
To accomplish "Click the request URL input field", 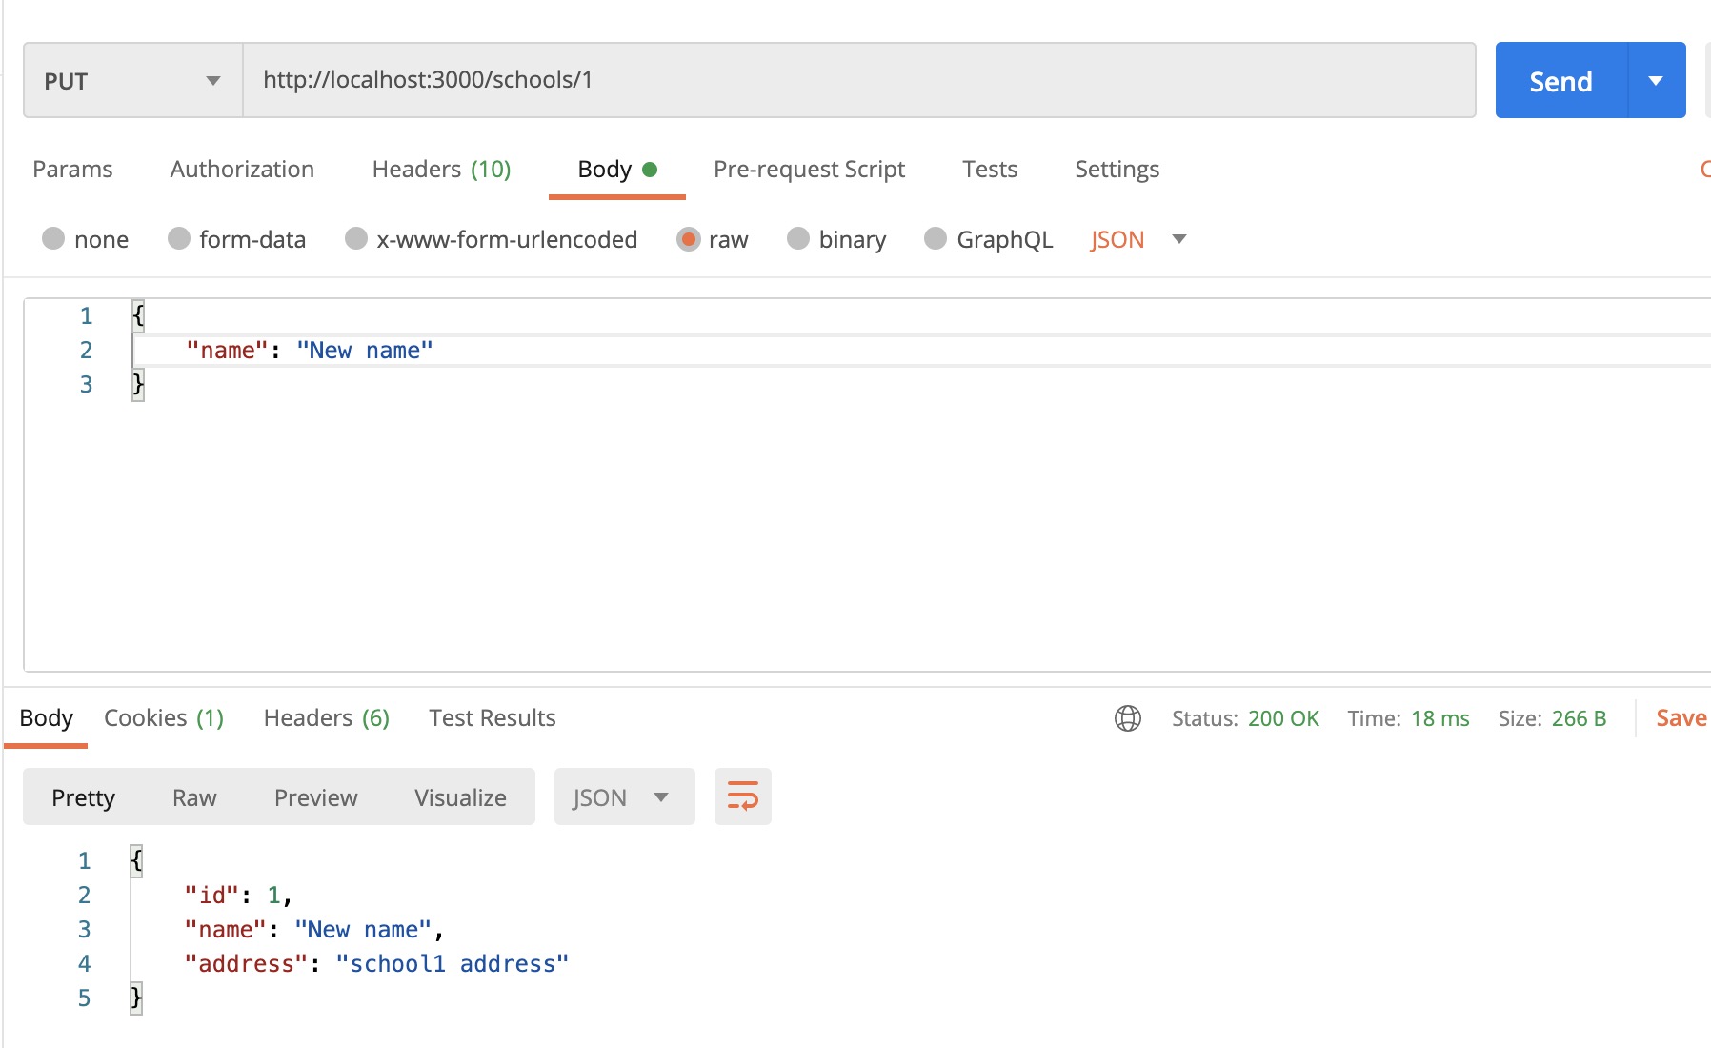I will pos(859,80).
